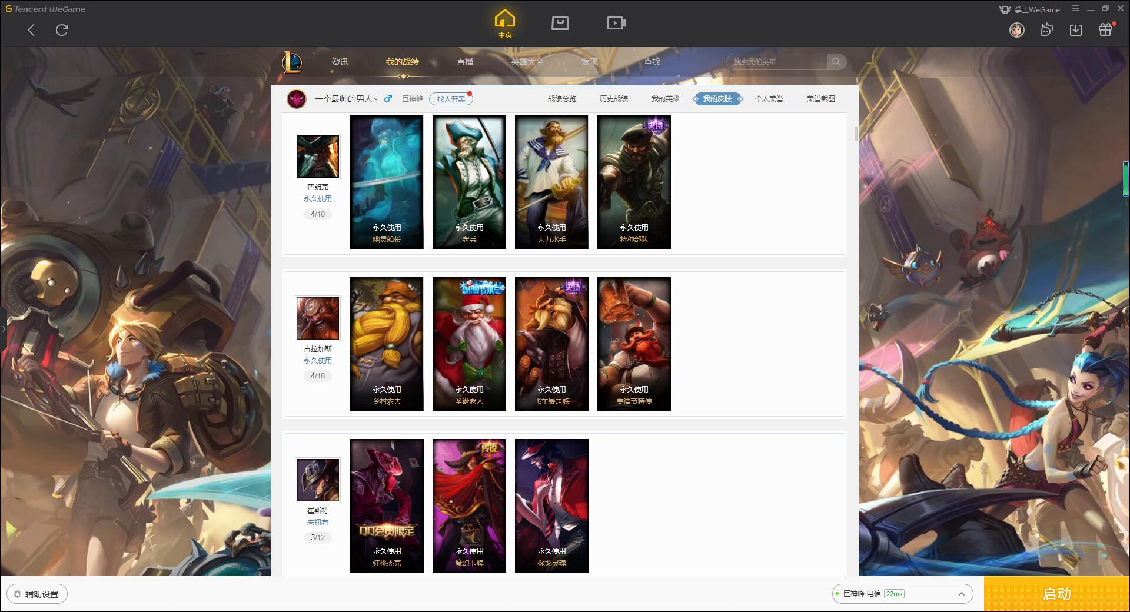The width and height of the screenshot is (1130, 612).
Task: Click the 一个最帅的男人 nickname
Action: click(x=345, y=99)
